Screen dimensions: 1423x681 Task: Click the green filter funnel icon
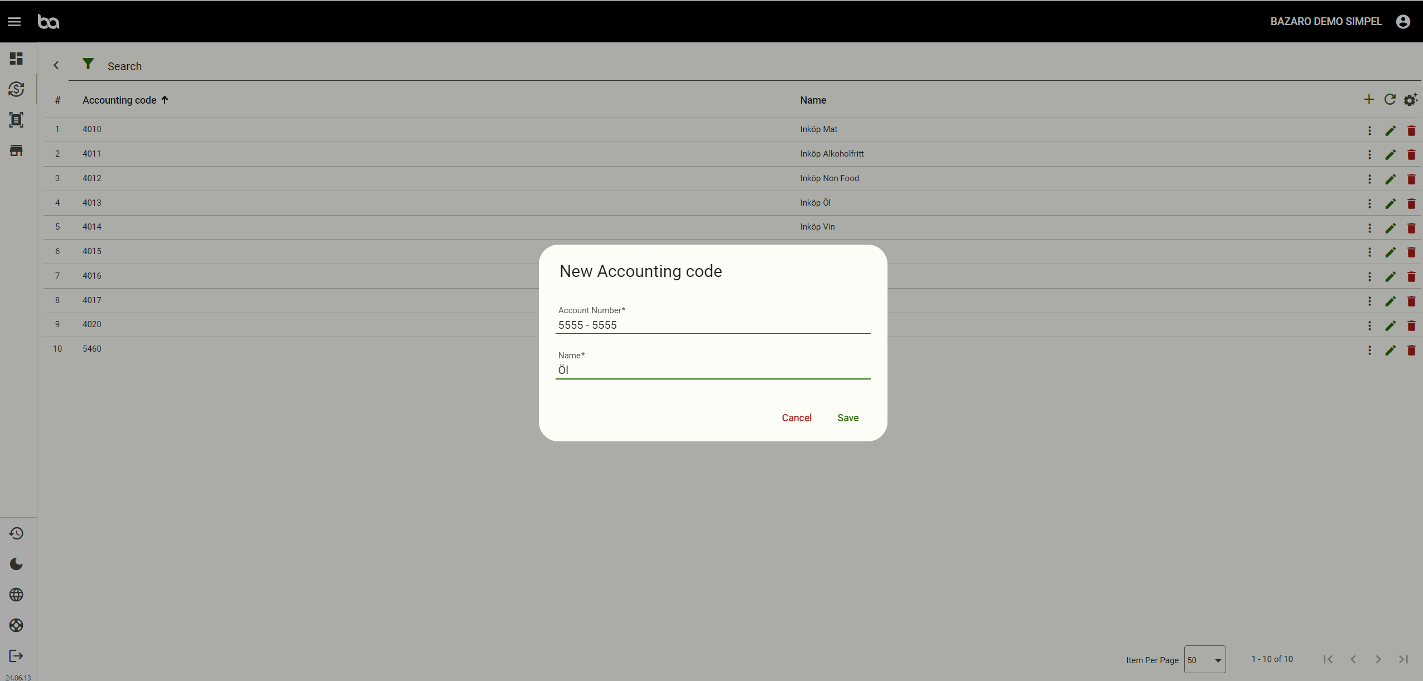pyautogui.click(x=88, y=64)
